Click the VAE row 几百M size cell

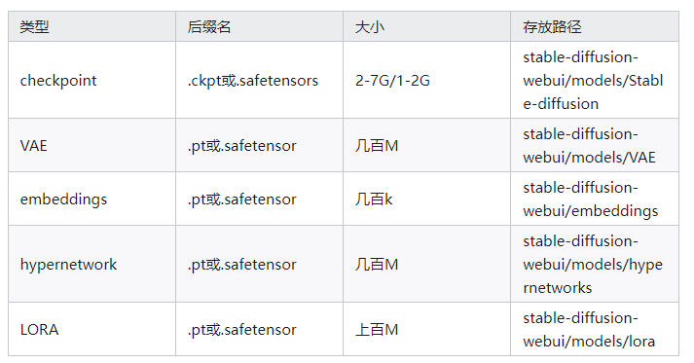point(426,145)
